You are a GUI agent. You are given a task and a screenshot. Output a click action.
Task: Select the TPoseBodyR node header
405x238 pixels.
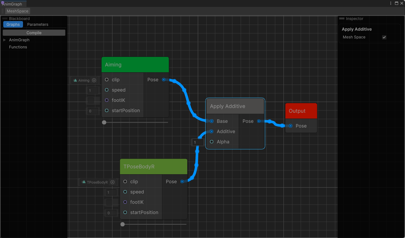pos(154,166)
